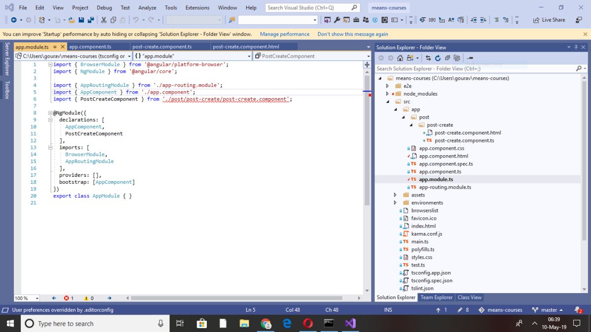Click the Uncomment Selection icon
The height and width of the screenshot is (332, 591).
[x=506, y=20]
